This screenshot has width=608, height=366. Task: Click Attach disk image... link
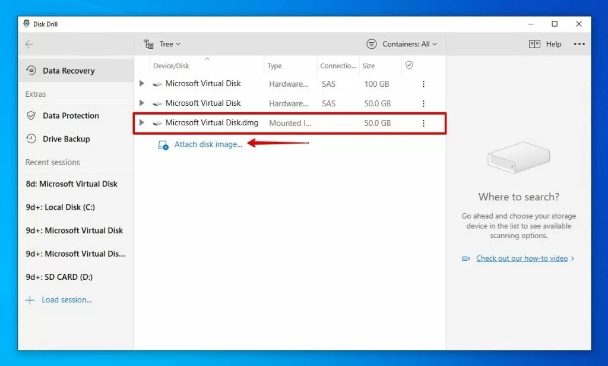tap(208, 144)
